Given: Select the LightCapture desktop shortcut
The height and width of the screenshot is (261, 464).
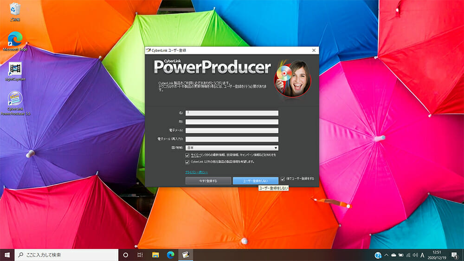Looking at the screenshot, I should [15, 71].
